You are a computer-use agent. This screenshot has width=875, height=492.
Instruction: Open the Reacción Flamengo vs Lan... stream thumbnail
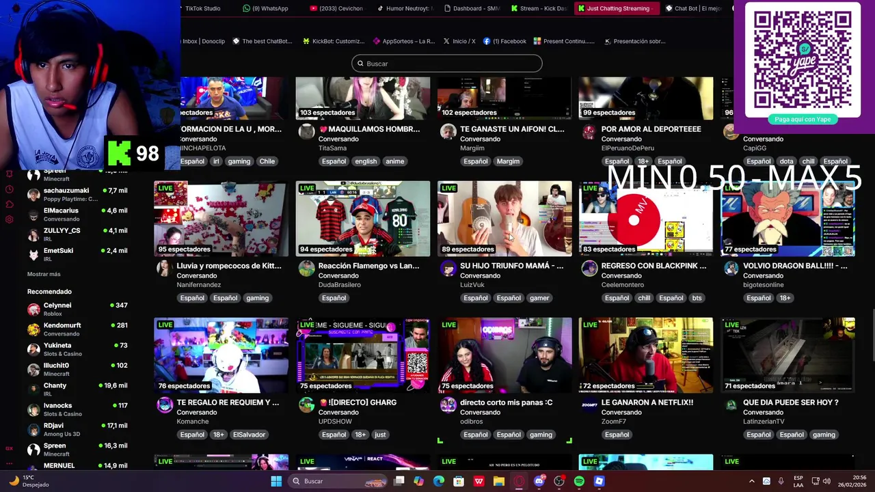363,219
